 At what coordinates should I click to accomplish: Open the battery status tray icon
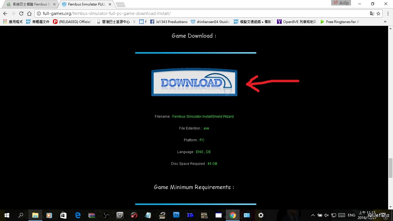tap(320, 215)
